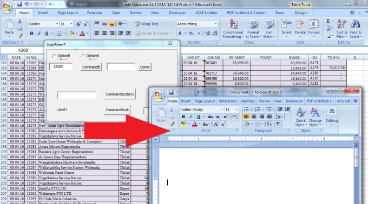Screen dimensions: 368x204
Task: Open Excel Conditional Formatting menu
Action: tap(233, 29)
